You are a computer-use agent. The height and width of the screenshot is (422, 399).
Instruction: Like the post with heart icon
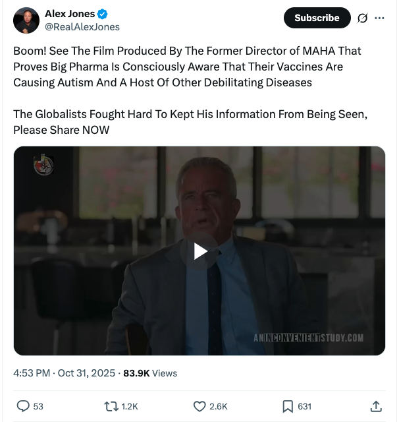(199, 406)
